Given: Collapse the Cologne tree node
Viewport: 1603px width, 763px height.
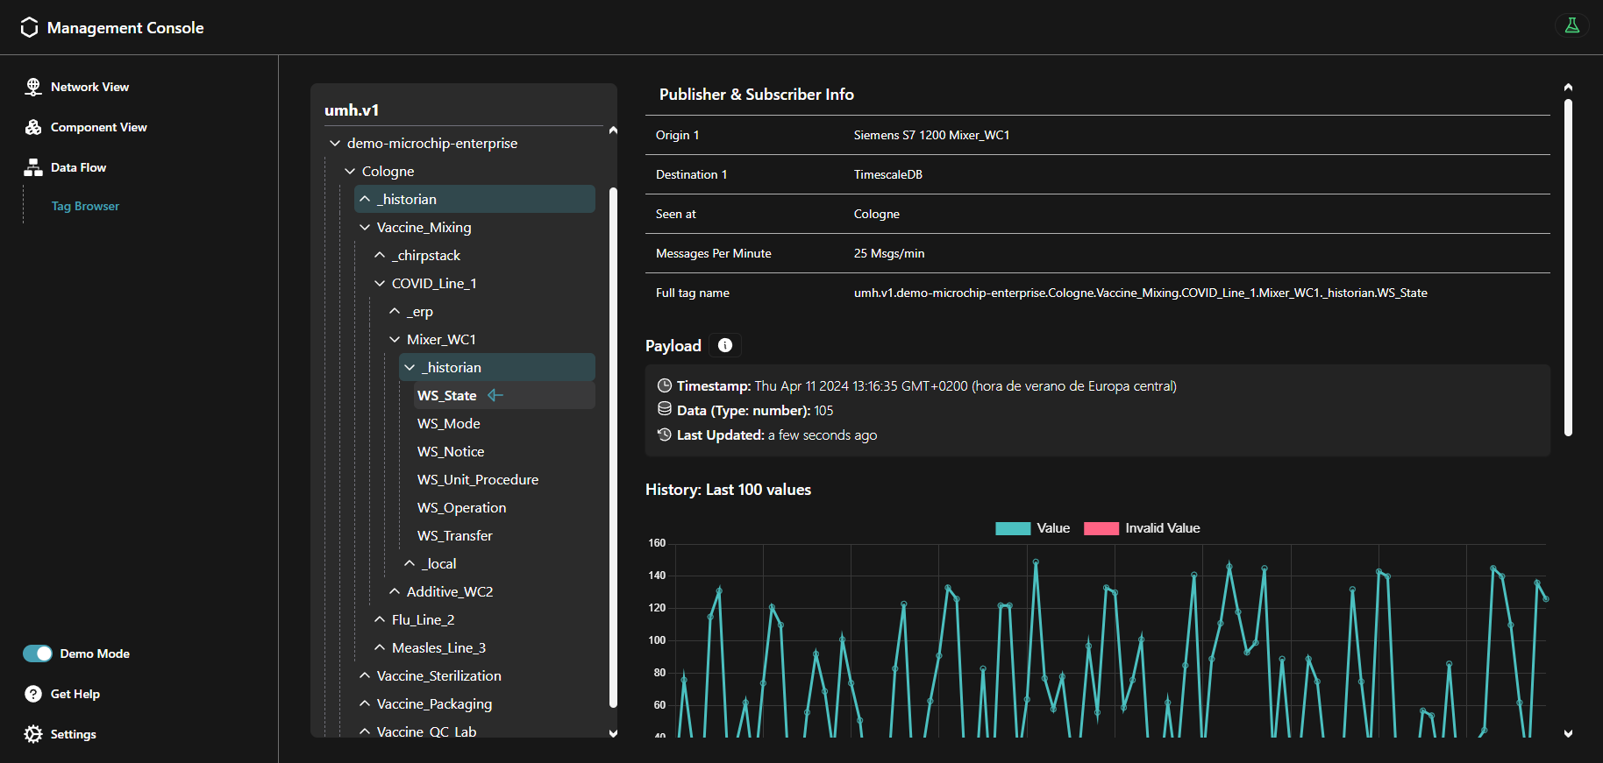Looking at the screenshot, I should [x=351, y=172].
